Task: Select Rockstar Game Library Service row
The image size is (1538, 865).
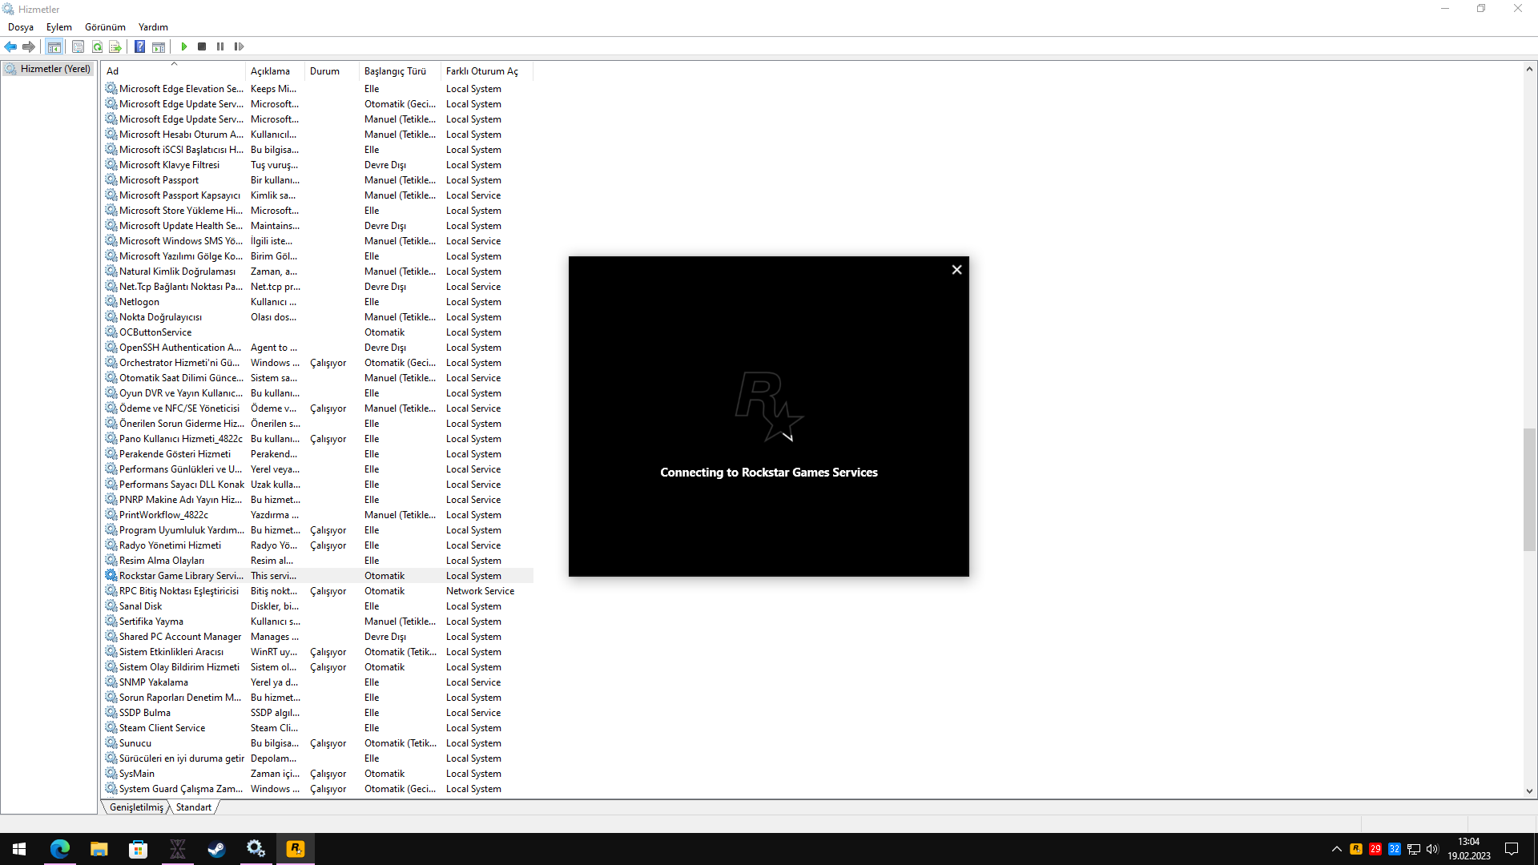Action: pos(181,576)
